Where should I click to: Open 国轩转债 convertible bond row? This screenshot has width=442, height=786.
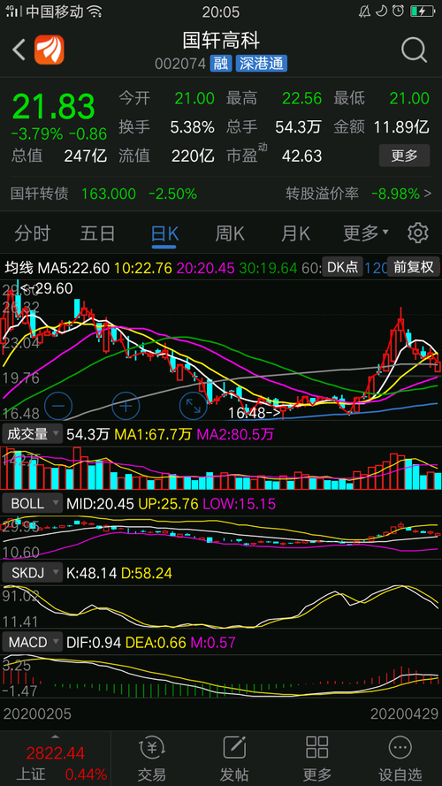(x=221, y=193)
